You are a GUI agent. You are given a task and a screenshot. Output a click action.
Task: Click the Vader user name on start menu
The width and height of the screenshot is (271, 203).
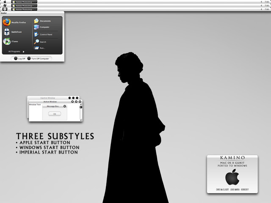4,13
